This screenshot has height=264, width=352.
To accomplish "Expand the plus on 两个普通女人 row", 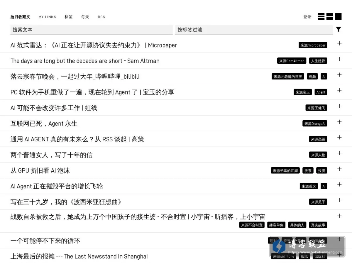I will pyautogui.click(x=339, y=153).
